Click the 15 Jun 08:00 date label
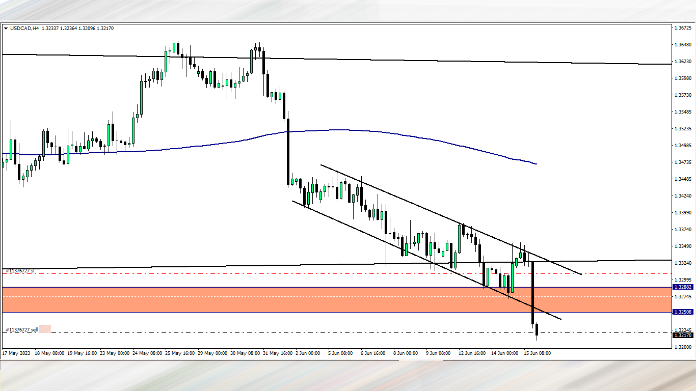 [x=537, y=353]
